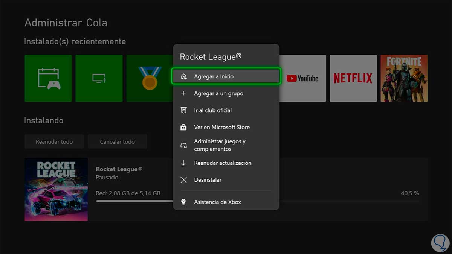Click the Administrar Cola heading
The image size is (452, 254).
pos(66,23)
